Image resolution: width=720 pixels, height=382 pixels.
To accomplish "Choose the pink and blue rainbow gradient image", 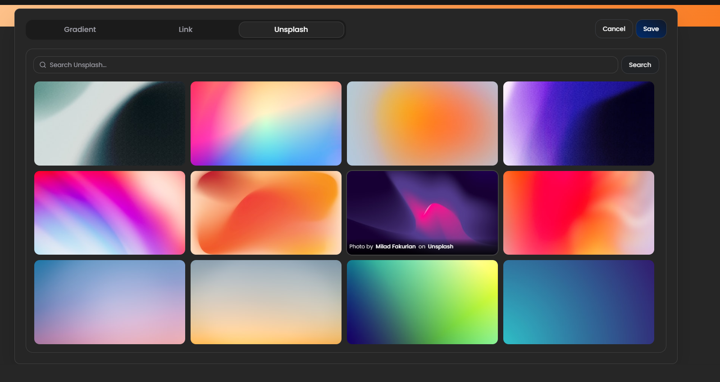I will [x=266, y=123].
